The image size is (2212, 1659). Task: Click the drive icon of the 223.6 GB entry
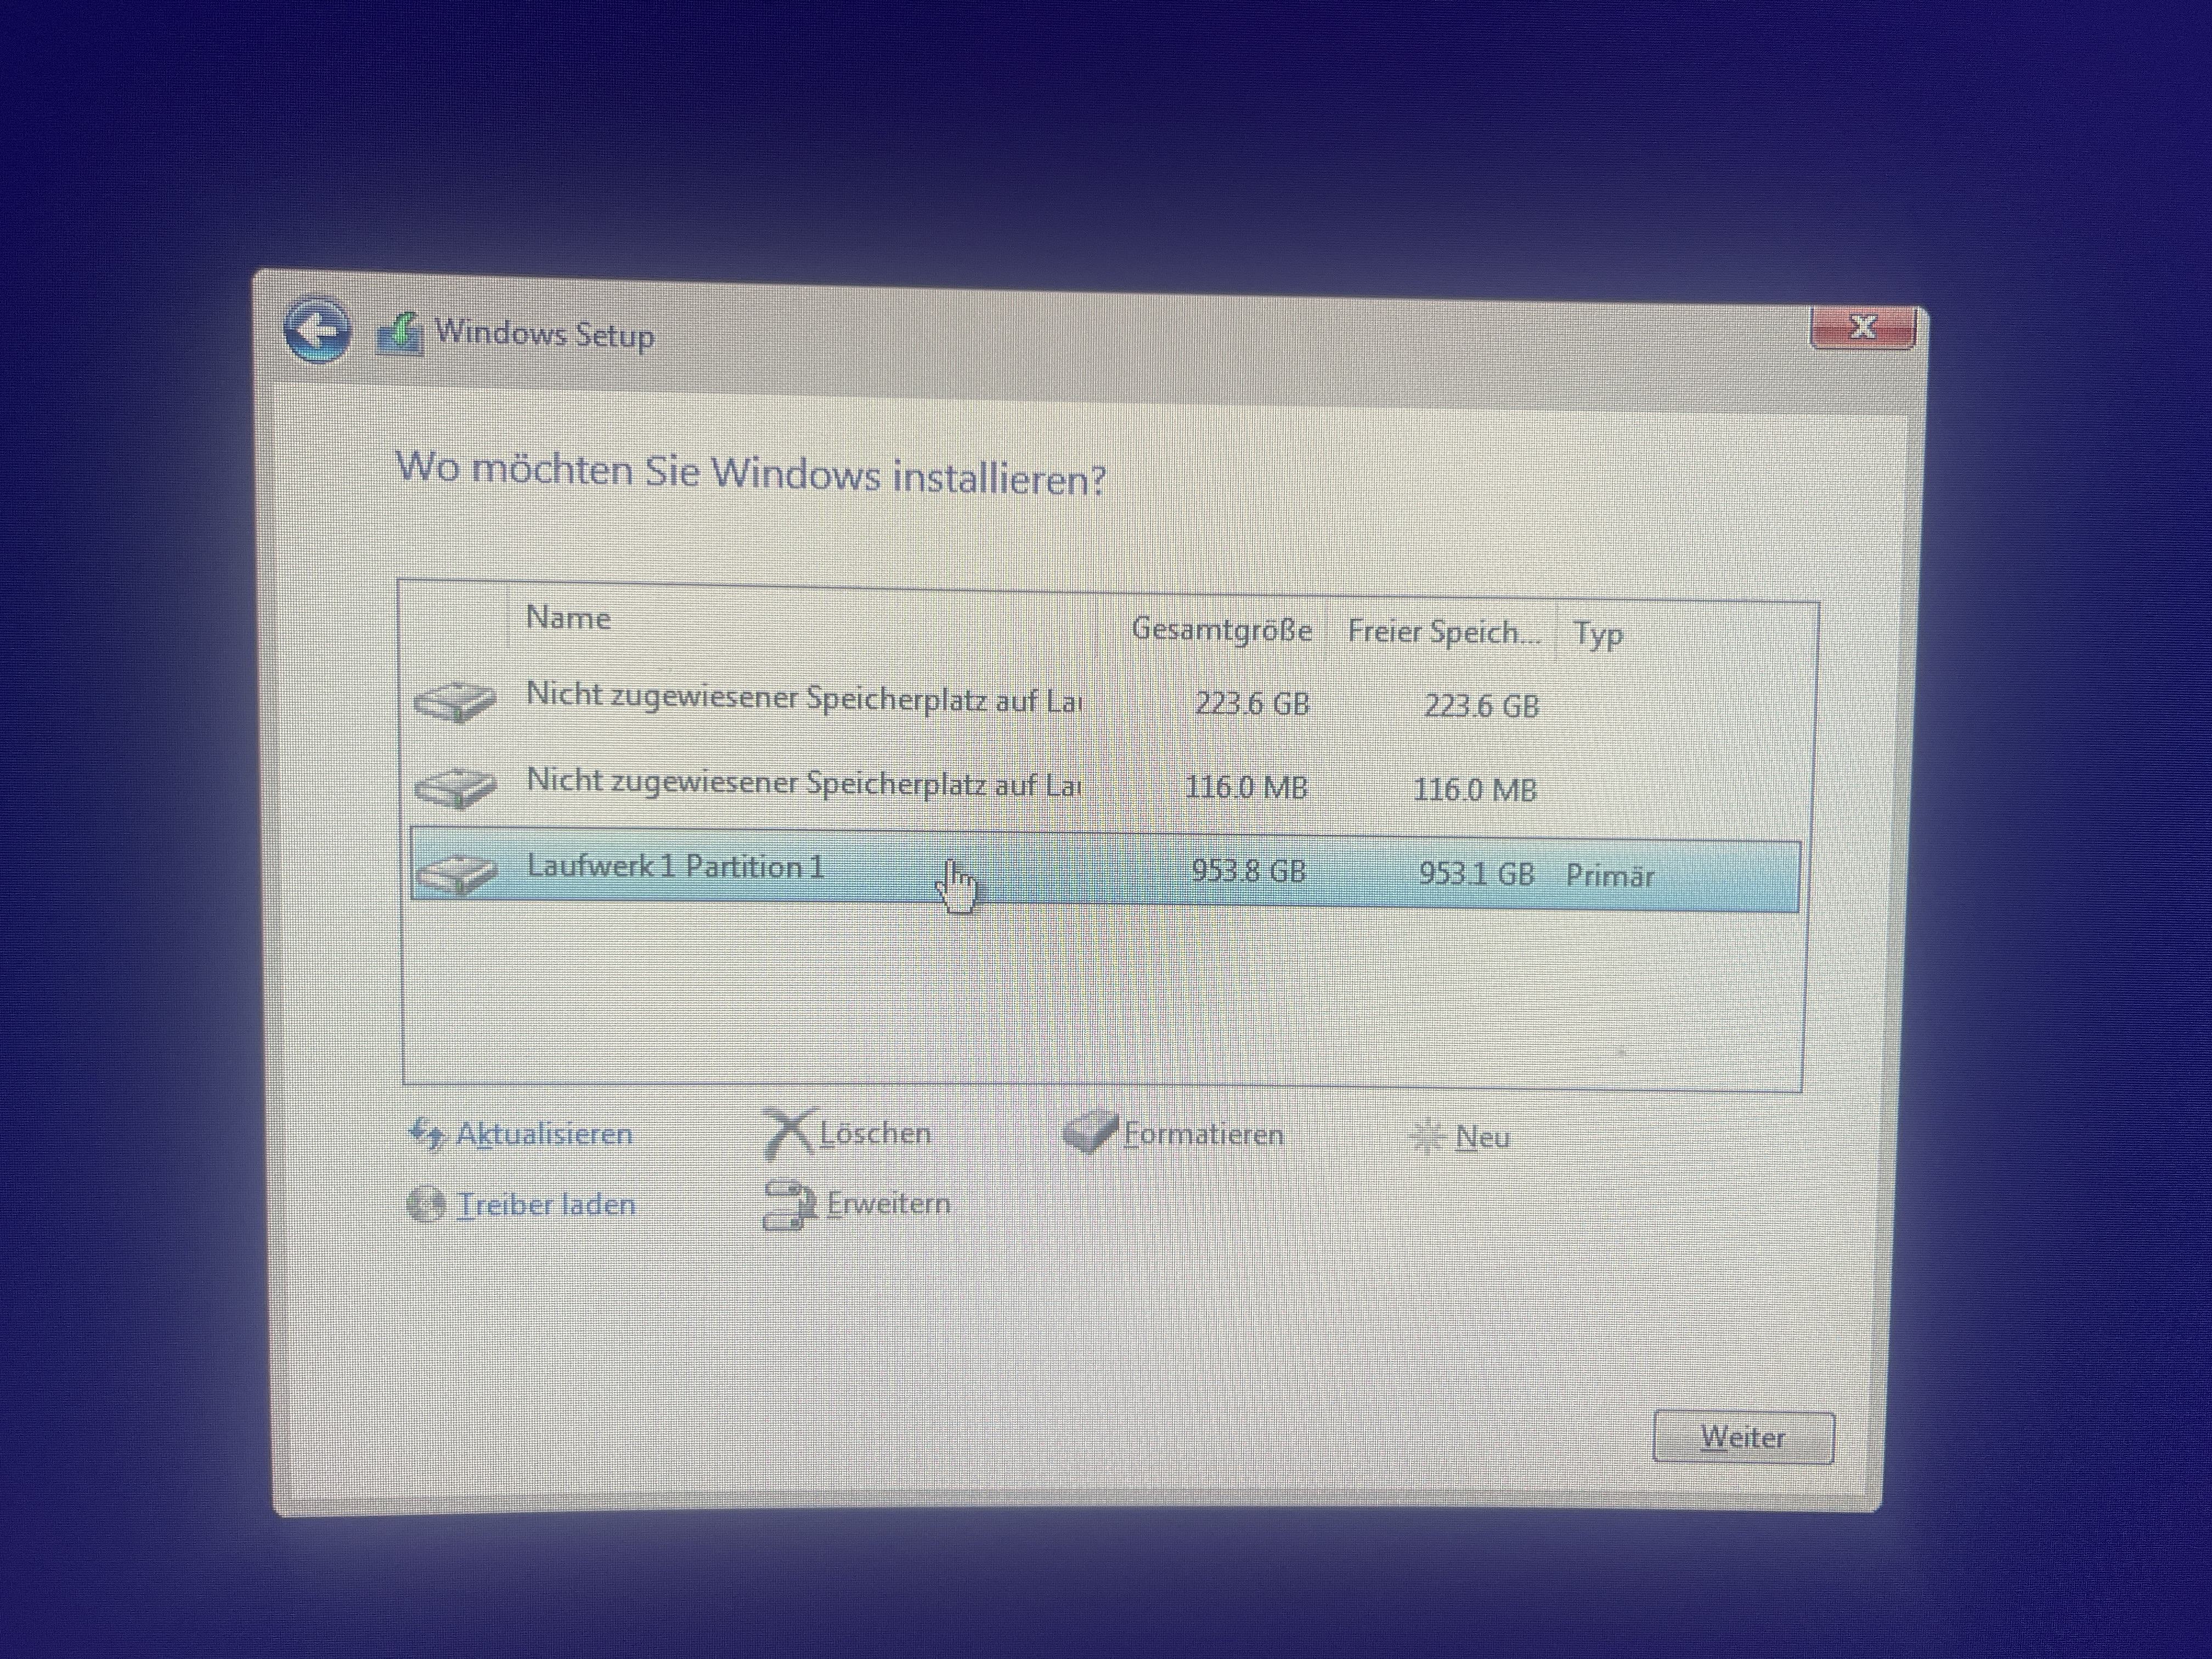tap(455, 701)
